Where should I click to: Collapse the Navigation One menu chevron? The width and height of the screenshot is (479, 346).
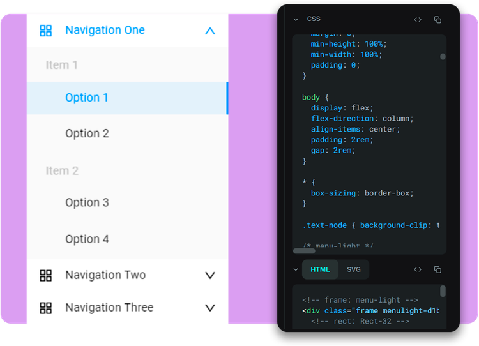210,31
